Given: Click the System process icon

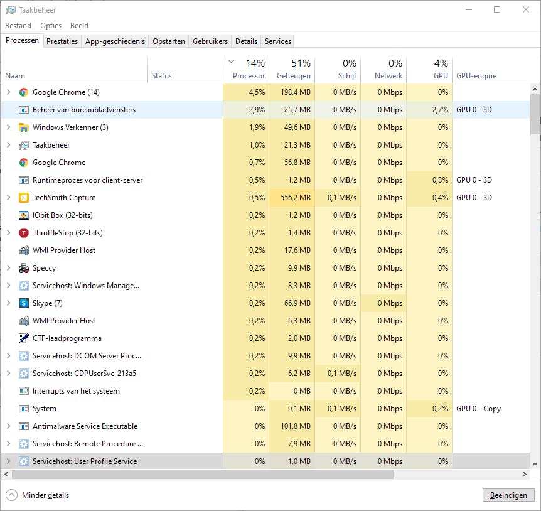Looking at the screenshot, I should [x=23, y=409].
